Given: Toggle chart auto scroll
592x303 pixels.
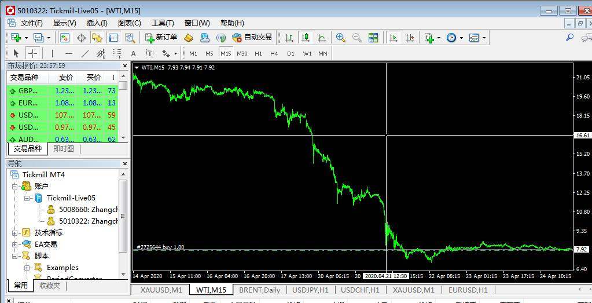Looking at the screenshot, I should (x=393, y=38).
